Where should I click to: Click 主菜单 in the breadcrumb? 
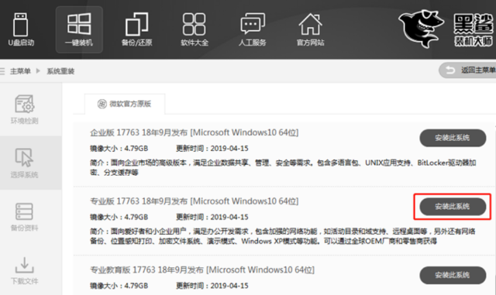tap(20, 71)
